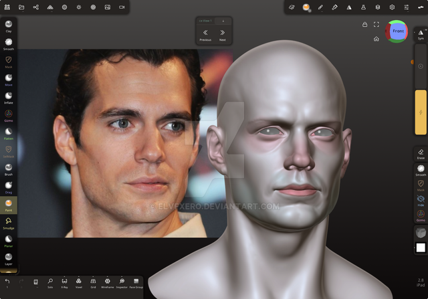Select the Smooth tool in left toolbar
The width and height of the screenshot is (428, 299).
pos(9,44)
